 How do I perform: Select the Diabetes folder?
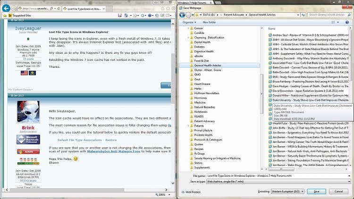point(199,47)
